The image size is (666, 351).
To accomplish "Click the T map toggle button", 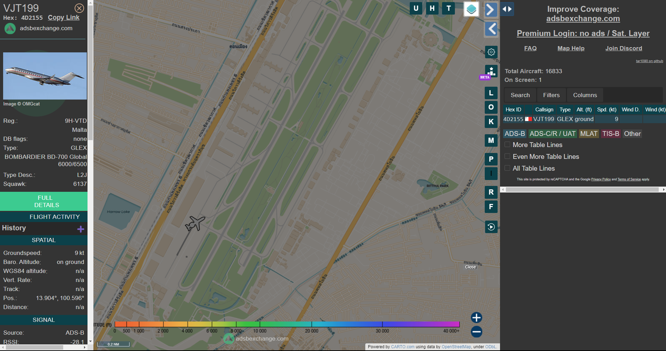I will click(x=449, y=8).
